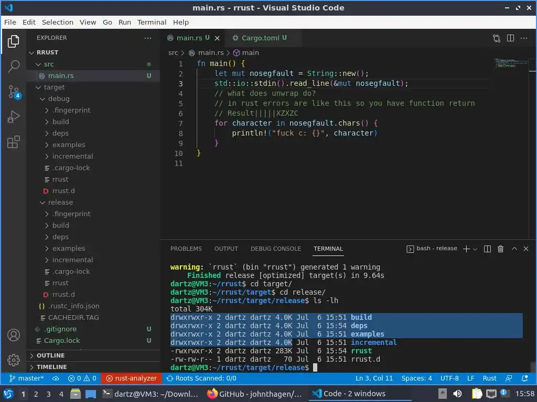Switch to the OUTPUT panel tab
This screenshot has width=537, height=402.
pyautogui.click(x=226, y=249)
